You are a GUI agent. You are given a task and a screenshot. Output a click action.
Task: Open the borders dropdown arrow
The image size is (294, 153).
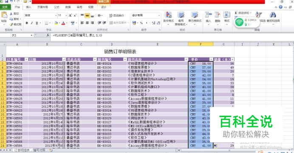pyautogui.click(x=50, y=23)
